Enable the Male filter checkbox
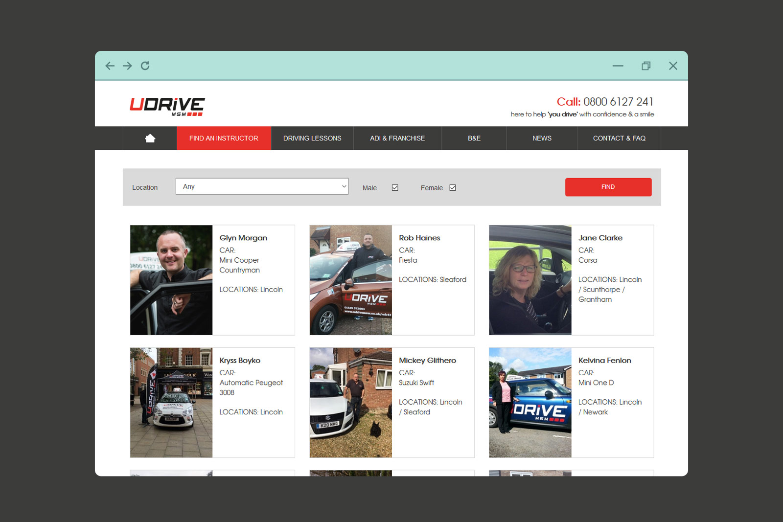Screen dimensions: 783x522 point(394,187)
